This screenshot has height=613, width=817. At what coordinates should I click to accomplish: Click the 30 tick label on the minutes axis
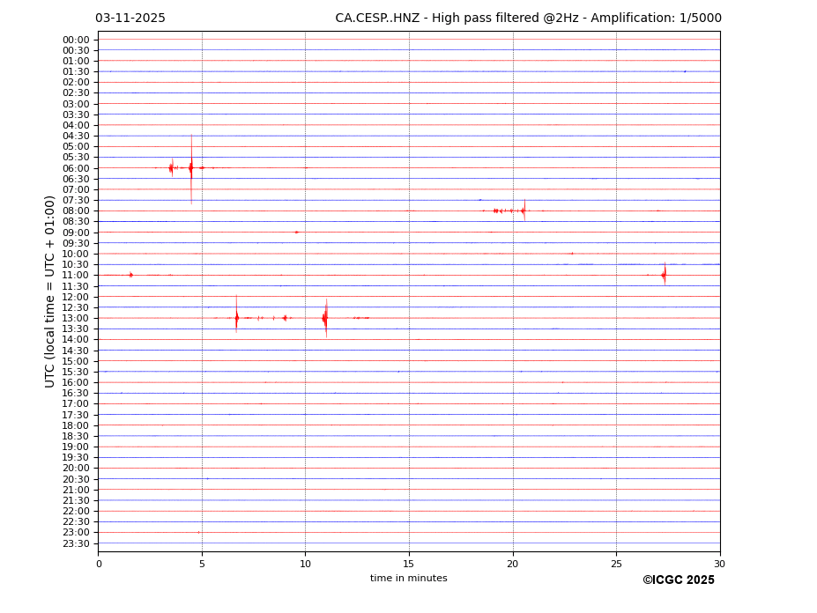(719, 564)
